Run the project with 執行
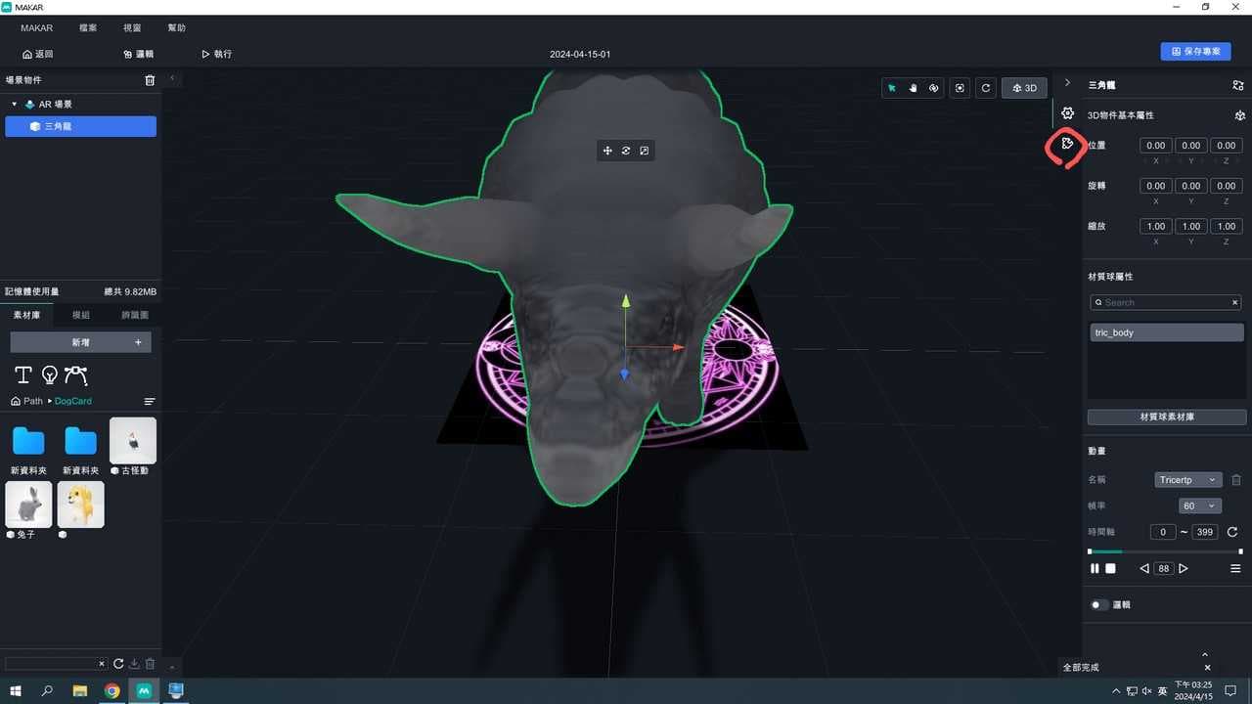 pos(217,54)
